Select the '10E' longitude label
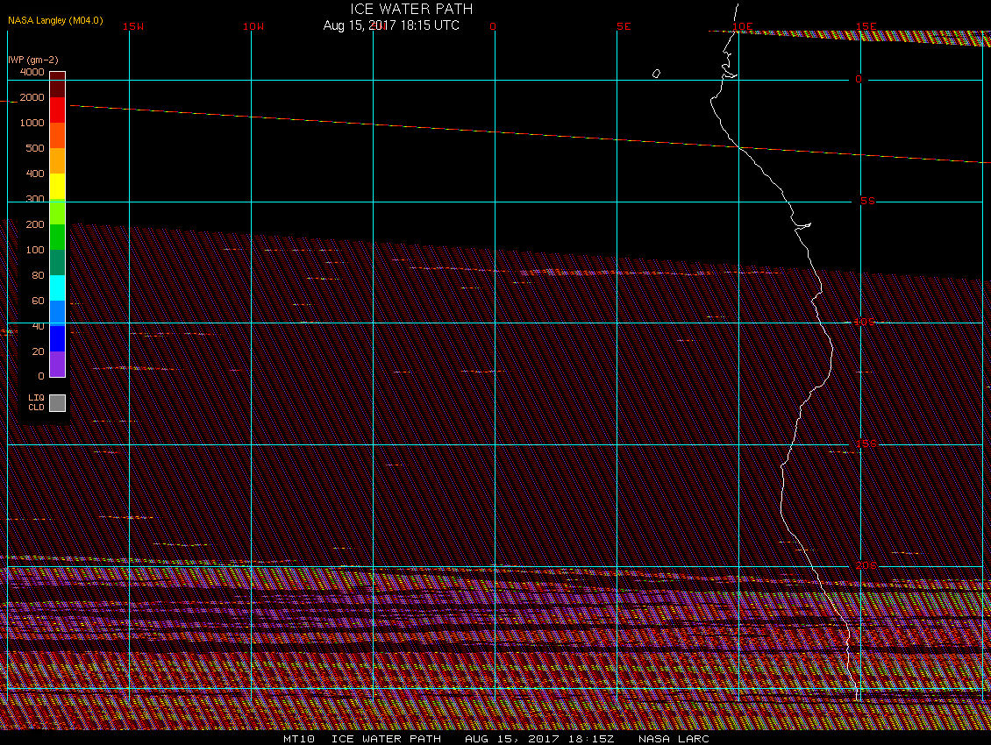 click(x=743, y=26)
